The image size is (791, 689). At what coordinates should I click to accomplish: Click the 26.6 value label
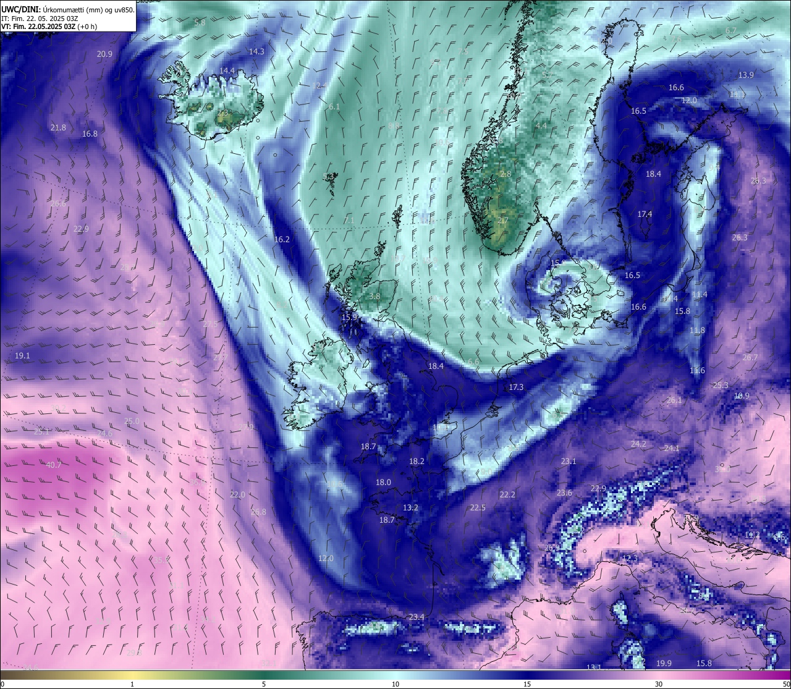pyautogui.click(x=58, y=204)
